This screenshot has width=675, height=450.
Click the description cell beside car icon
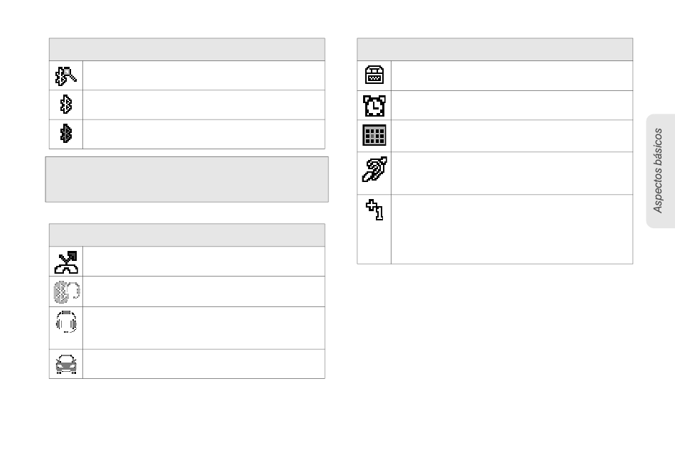click(x=203, y=364)
